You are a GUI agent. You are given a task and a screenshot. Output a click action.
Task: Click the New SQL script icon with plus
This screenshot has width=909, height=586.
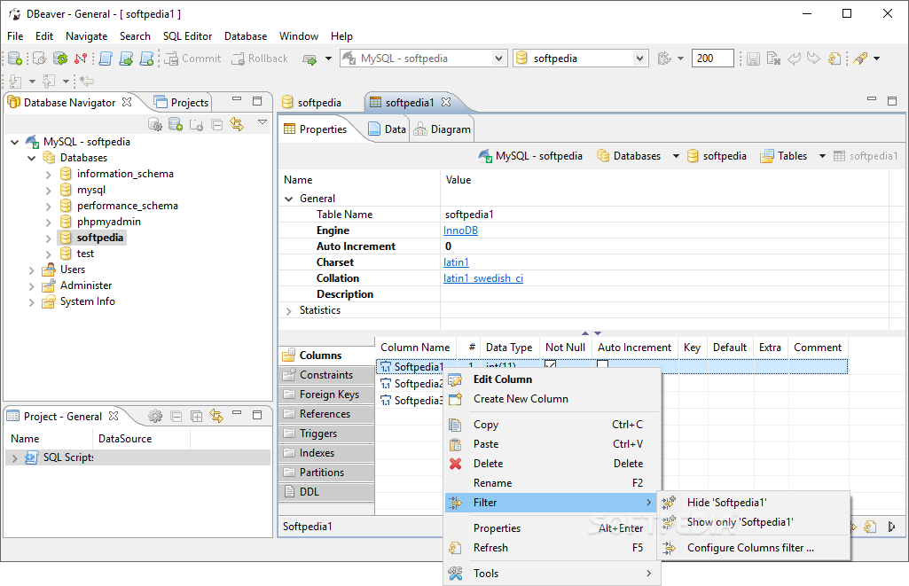[x=146, y=59]
